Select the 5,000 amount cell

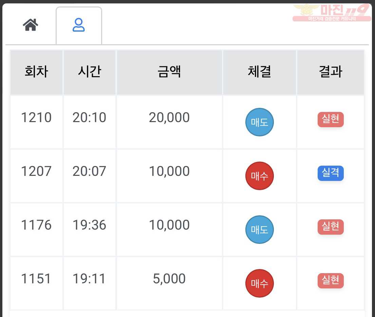169,283
